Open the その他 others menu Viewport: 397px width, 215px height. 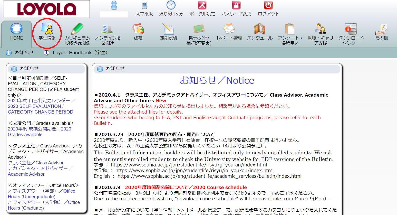point(381,32)
